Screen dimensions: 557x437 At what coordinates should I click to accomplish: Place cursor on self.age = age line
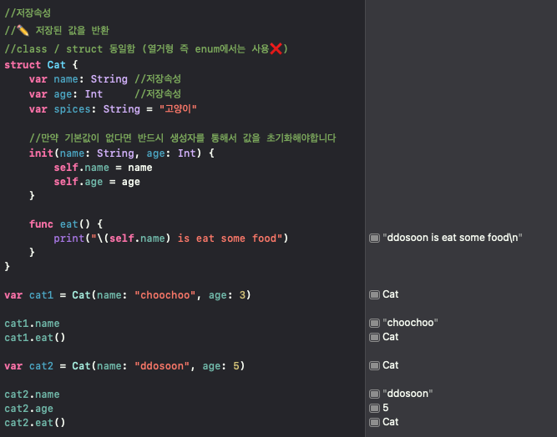[97, 182]
